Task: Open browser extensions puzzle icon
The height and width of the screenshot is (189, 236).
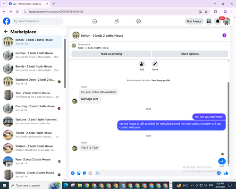Action: click(x=215, y=12)
